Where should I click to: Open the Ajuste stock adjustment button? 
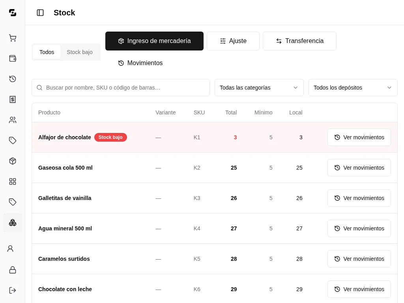[233, 41]
